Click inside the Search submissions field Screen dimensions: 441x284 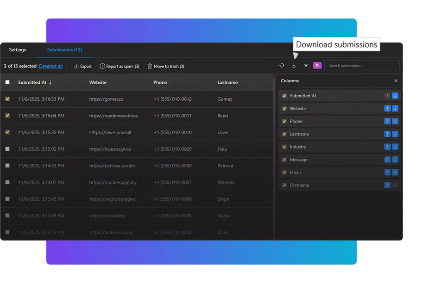tap(361, 66)
